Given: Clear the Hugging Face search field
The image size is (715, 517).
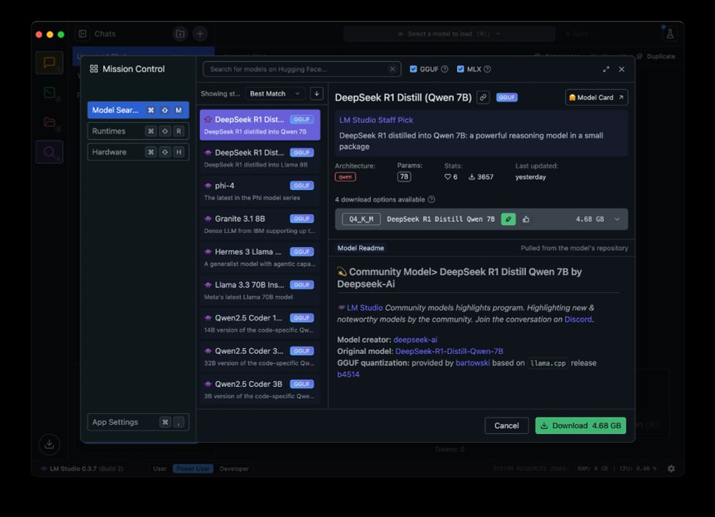Looking at the screenshot, I should pyautogui.click(x=392, y=69).
